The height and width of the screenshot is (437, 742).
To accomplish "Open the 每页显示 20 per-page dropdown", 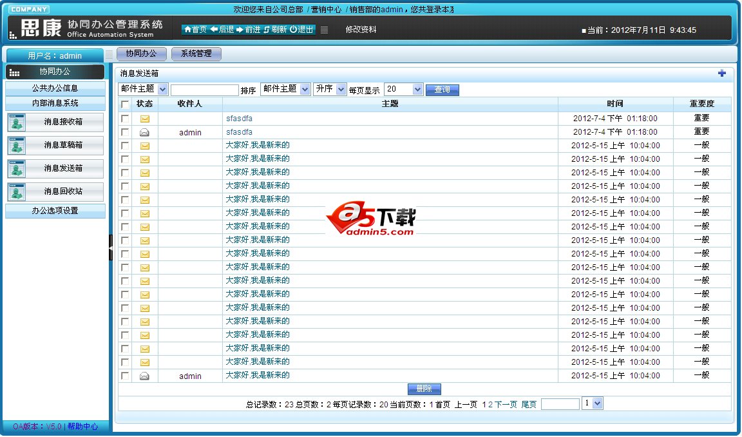I will click(x=417, y=90).
